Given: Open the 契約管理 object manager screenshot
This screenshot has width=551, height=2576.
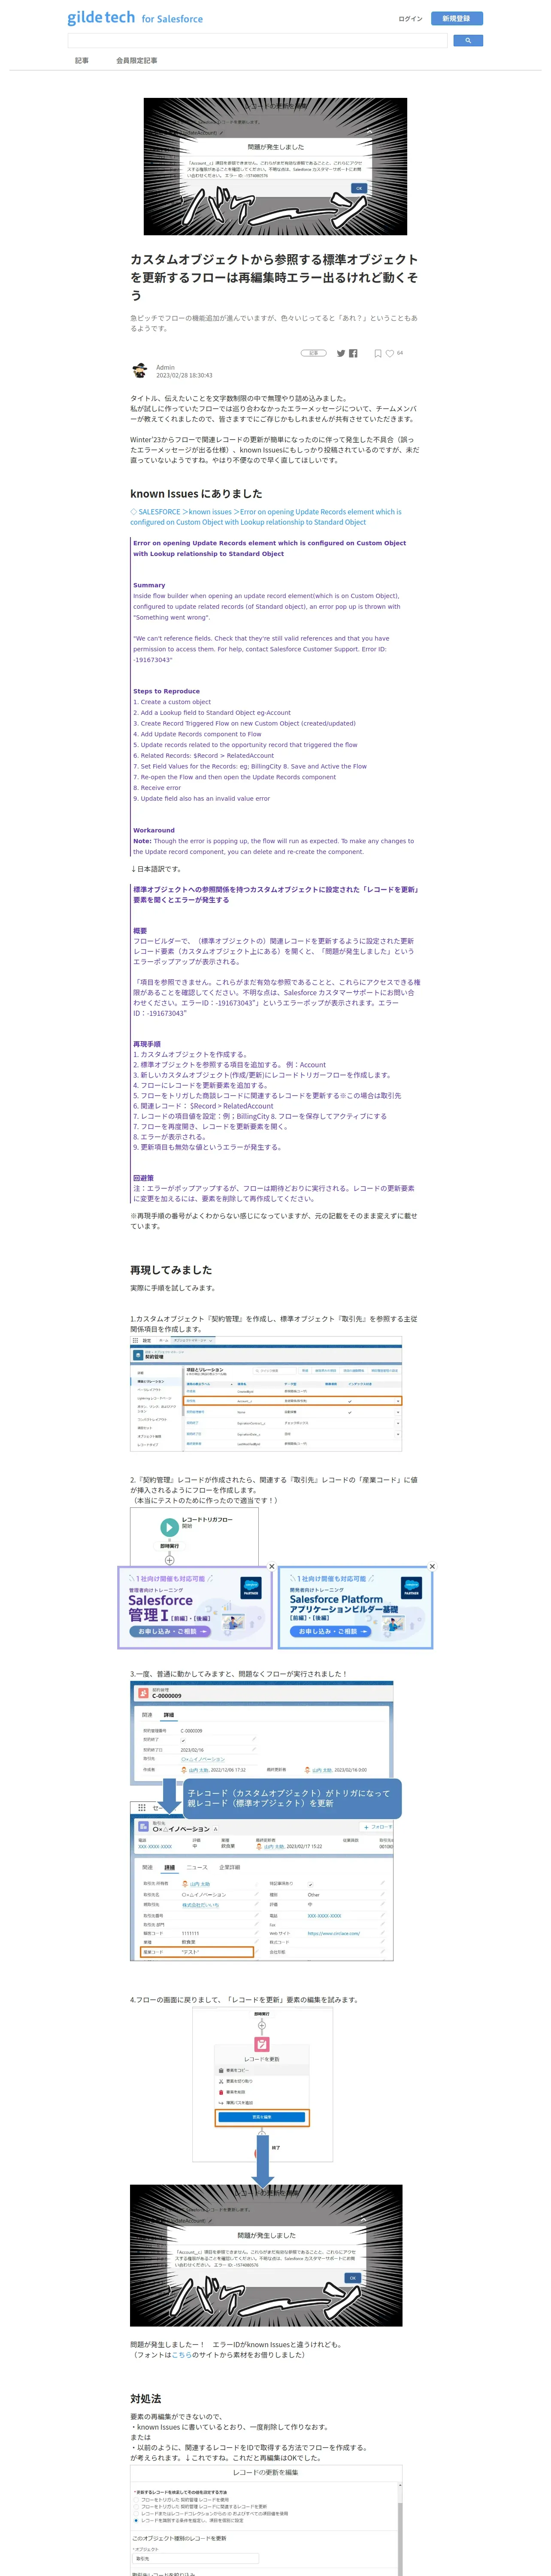Looking at the screenshot, I should pyautogui.click(x=266, y=1394).
